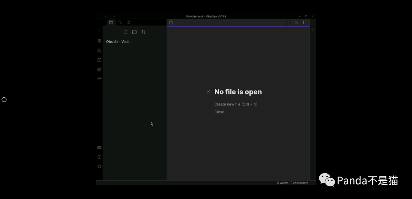This screenshot has height=199, width=412.
Task: Click the 0 characters status entry
Action: pos(299,183)
